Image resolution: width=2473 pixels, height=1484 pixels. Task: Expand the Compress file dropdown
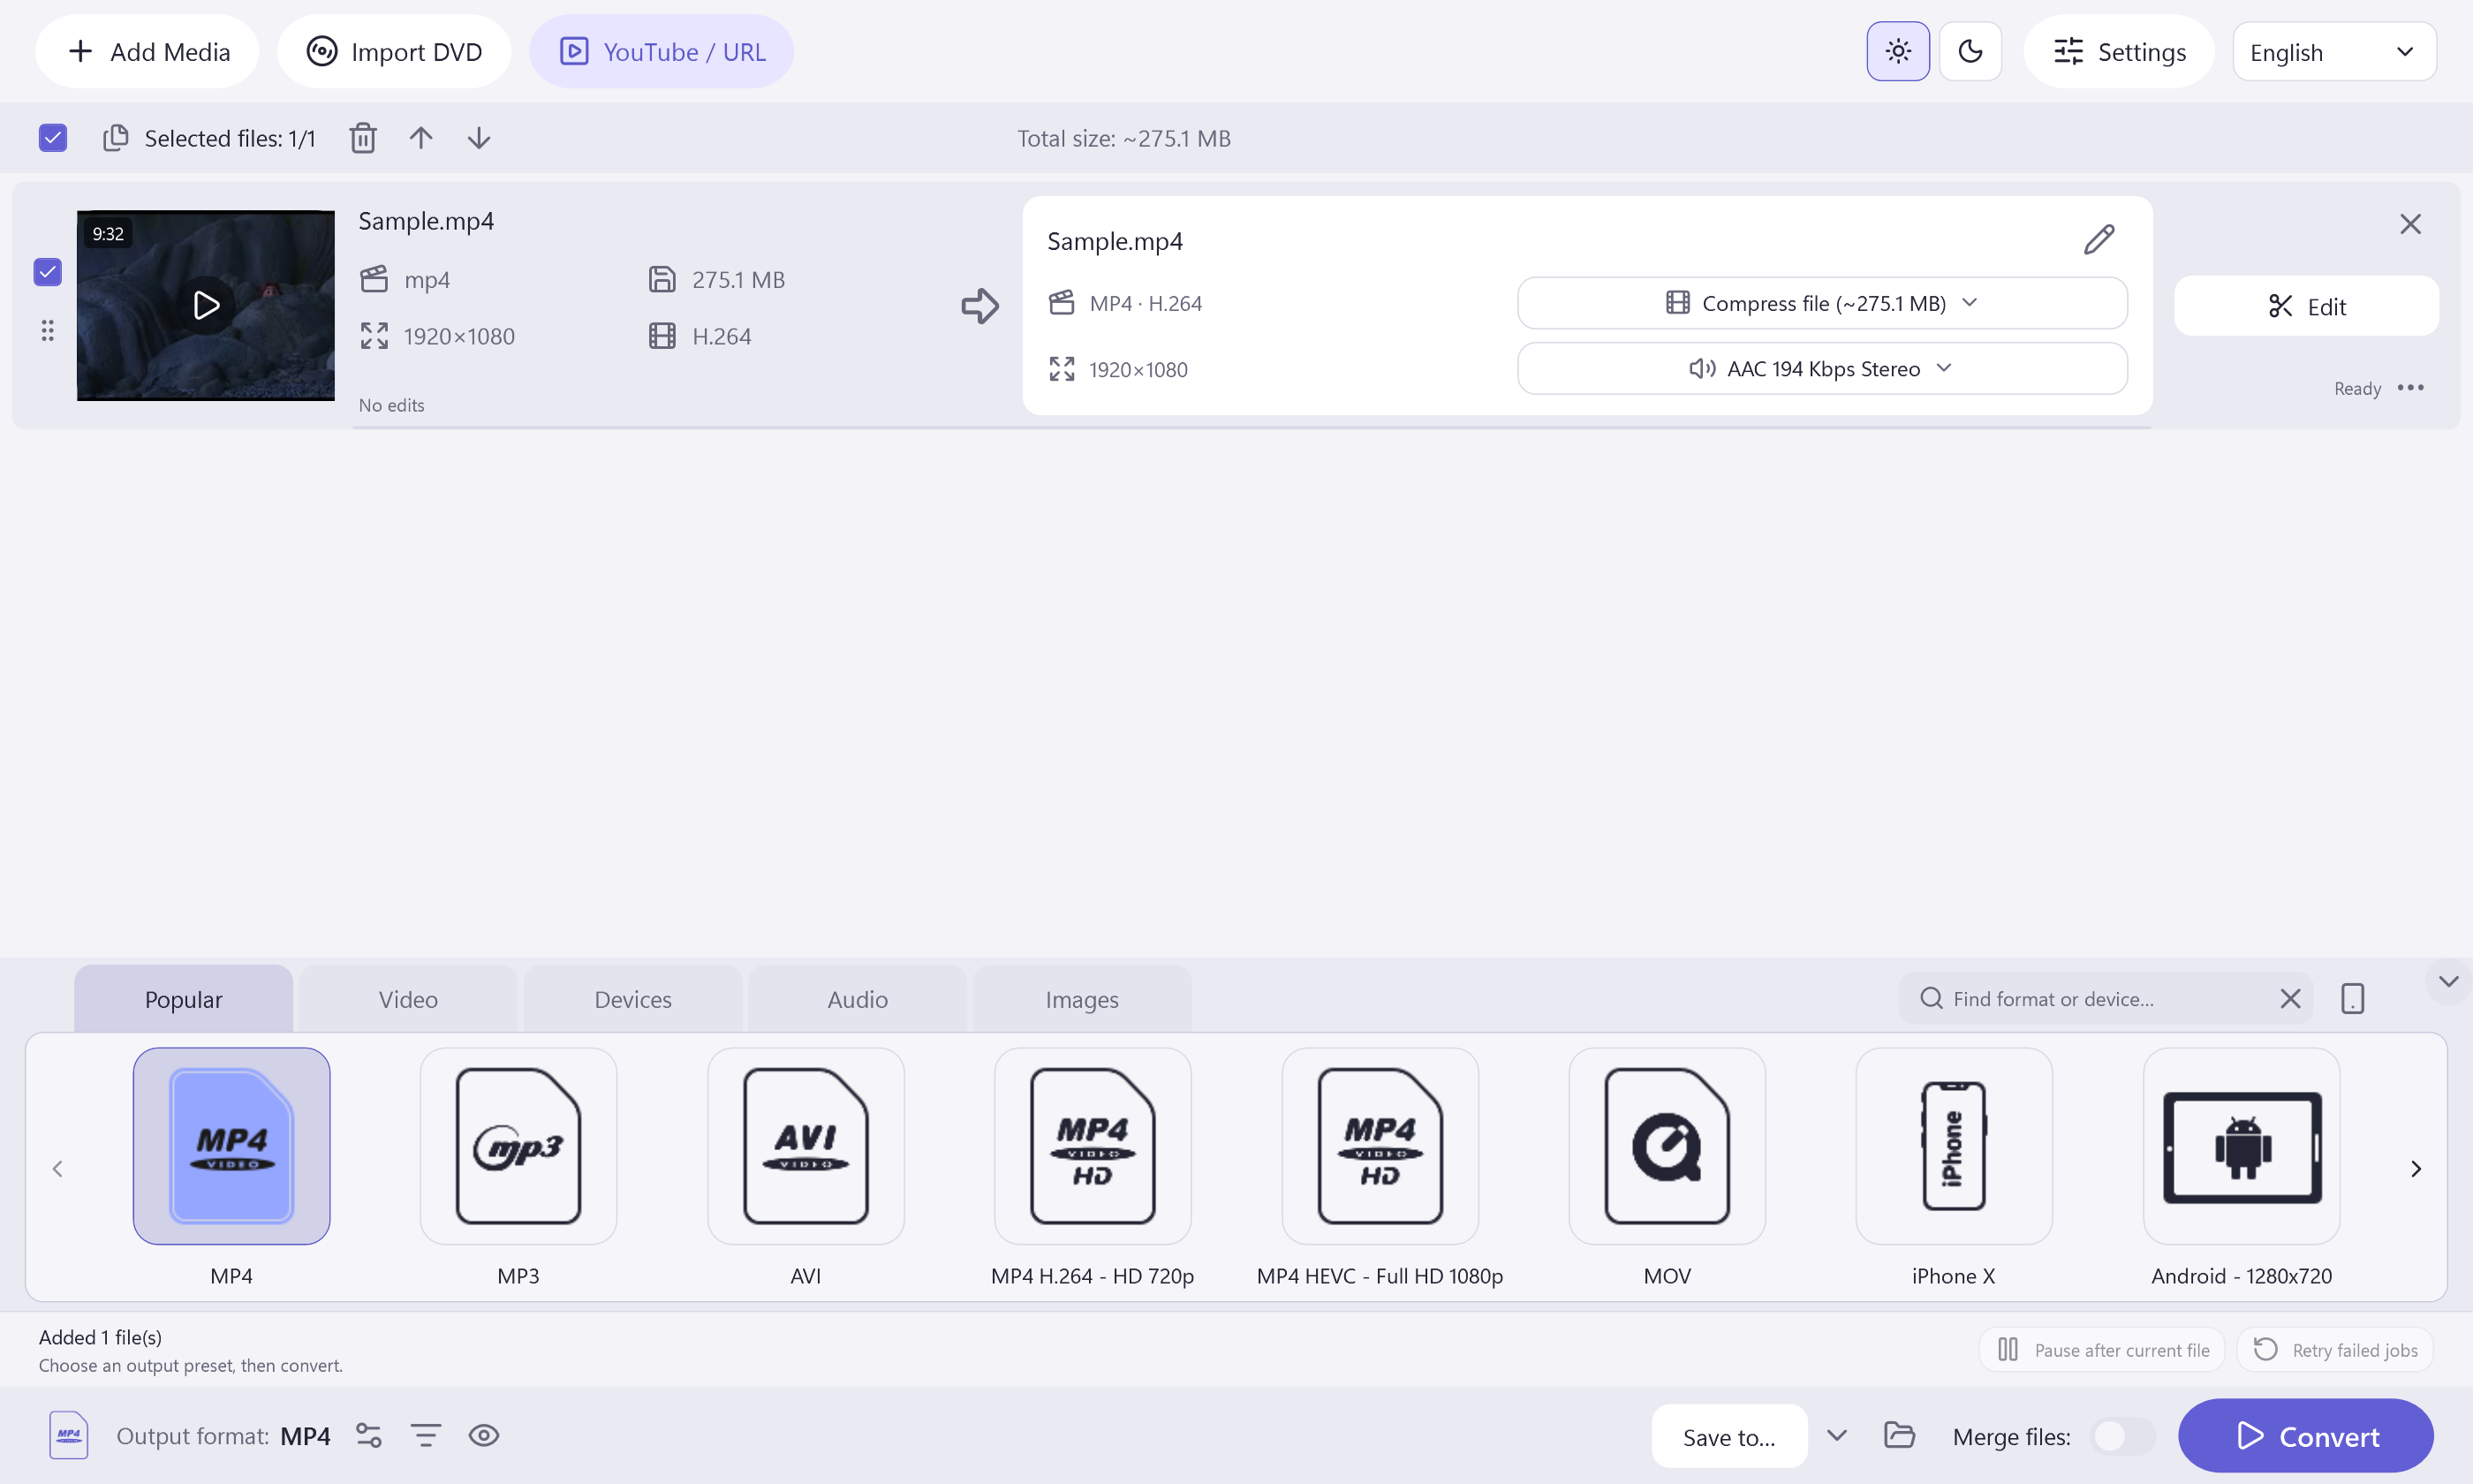(x=1821, y=303)
